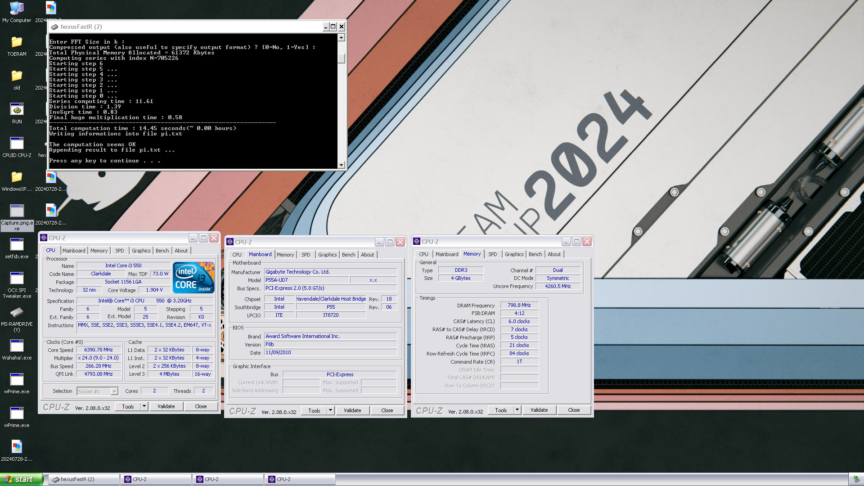Select CPU tab in Mainboard window
This screenshot has width=864, height=486.
pyautogui.click(x=237, y=255)
